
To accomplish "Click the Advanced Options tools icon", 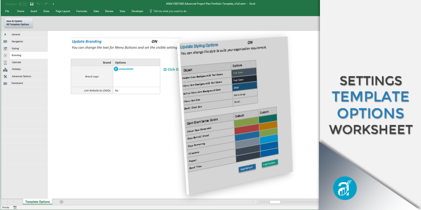I will click(5, 76).
